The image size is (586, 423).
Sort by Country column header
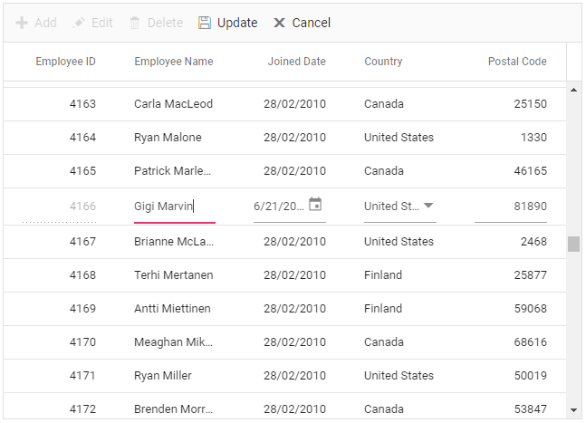383,62
